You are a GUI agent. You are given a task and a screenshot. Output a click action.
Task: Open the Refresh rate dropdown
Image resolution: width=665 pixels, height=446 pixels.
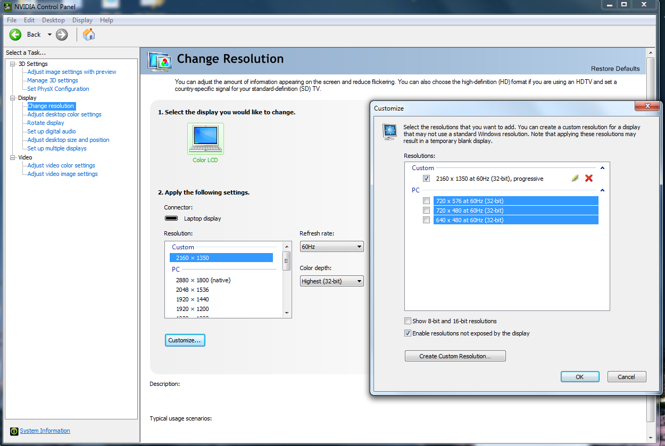(x=331, y=247)
